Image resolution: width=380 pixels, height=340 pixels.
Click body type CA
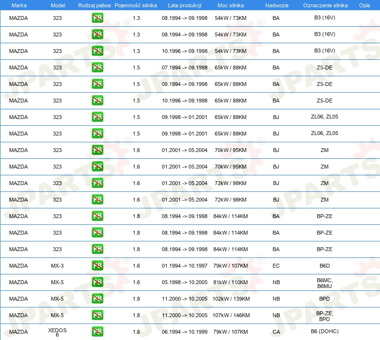pos(276,332)
